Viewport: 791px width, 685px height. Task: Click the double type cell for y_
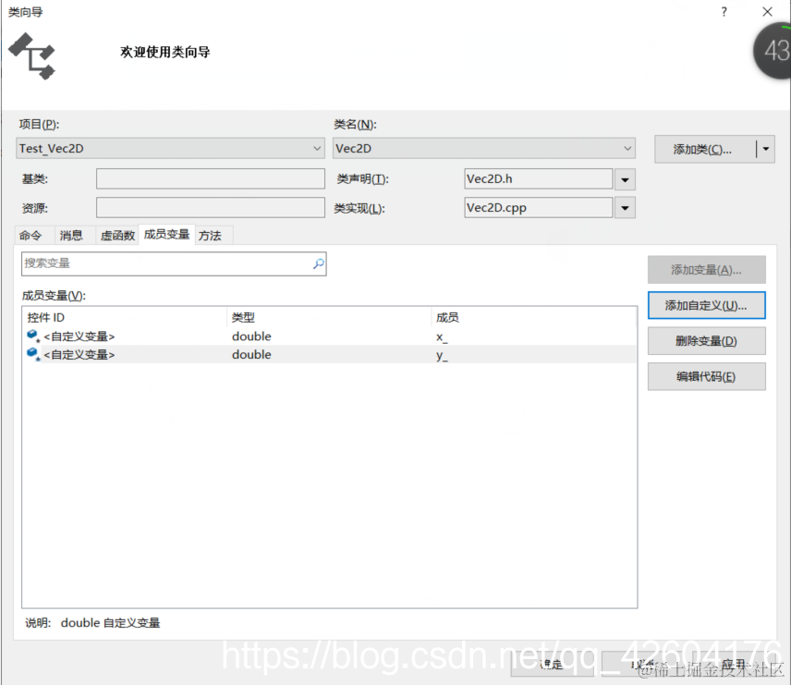(251, 354)
